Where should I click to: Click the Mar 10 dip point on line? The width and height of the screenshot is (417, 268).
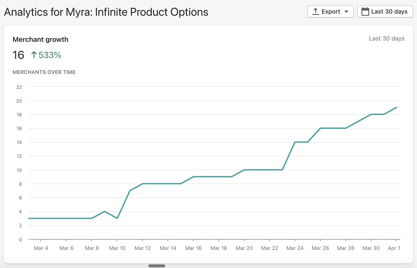[117, 218]
